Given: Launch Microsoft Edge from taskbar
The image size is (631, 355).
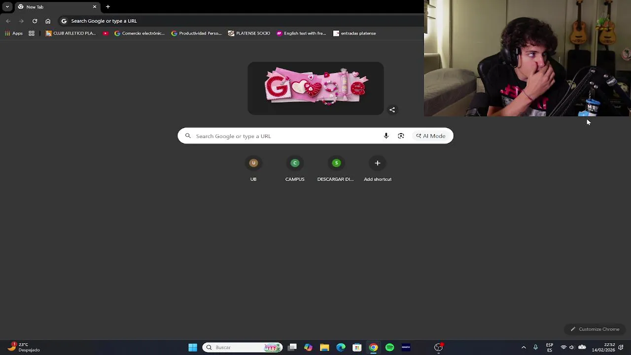Looking at the screenshot, I should click(341, 348).
